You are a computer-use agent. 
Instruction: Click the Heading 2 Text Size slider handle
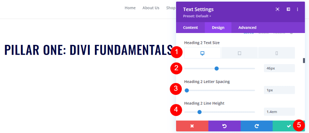pos(217,69)
